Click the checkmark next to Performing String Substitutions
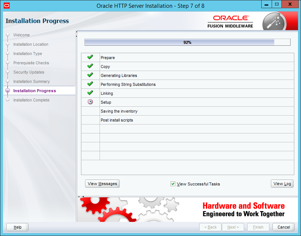 pyautogui.click(x=90, y=84)
